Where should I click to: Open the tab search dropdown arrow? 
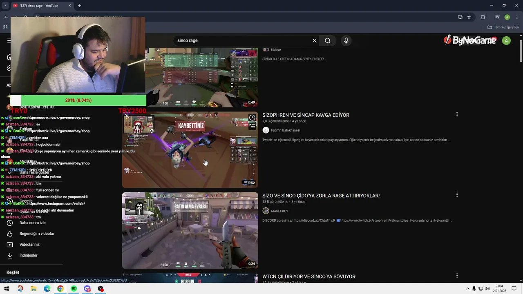5,5
